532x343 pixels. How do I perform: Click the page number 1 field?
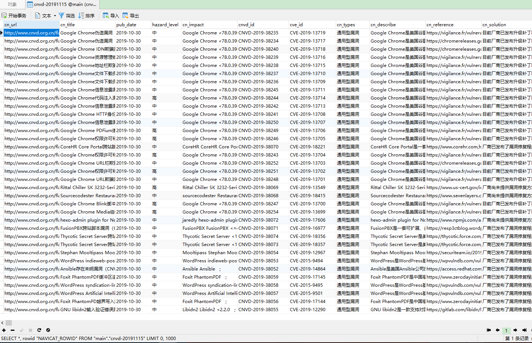pos(506,330)
